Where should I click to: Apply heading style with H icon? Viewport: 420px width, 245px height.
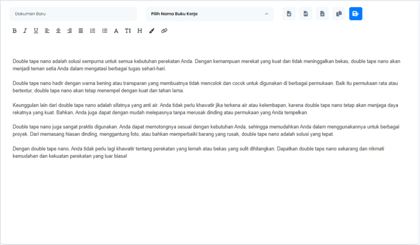139,31
